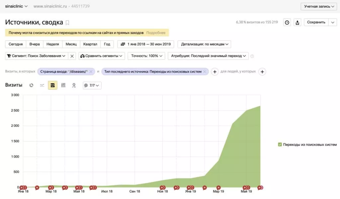
Task: Expand the 'Детализация: по месяцам' dropdown
Action: 204,44
